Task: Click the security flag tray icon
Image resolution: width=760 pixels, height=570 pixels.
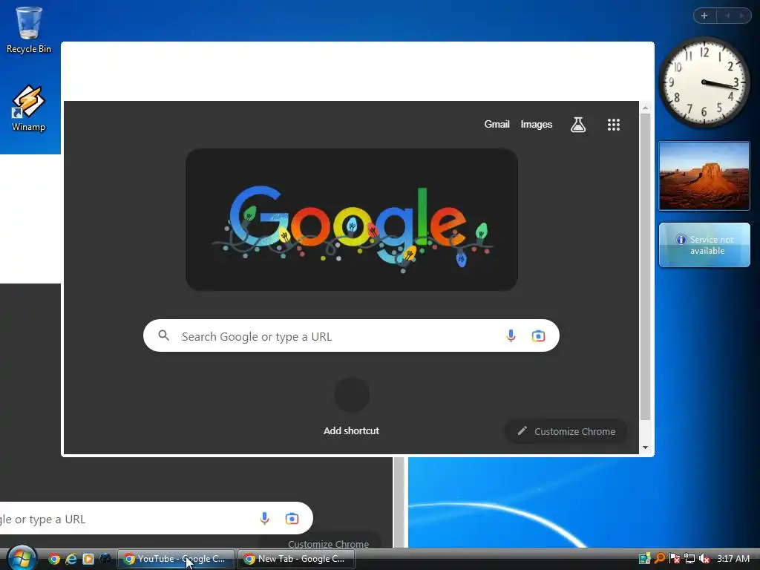Action: click(675, 559)
